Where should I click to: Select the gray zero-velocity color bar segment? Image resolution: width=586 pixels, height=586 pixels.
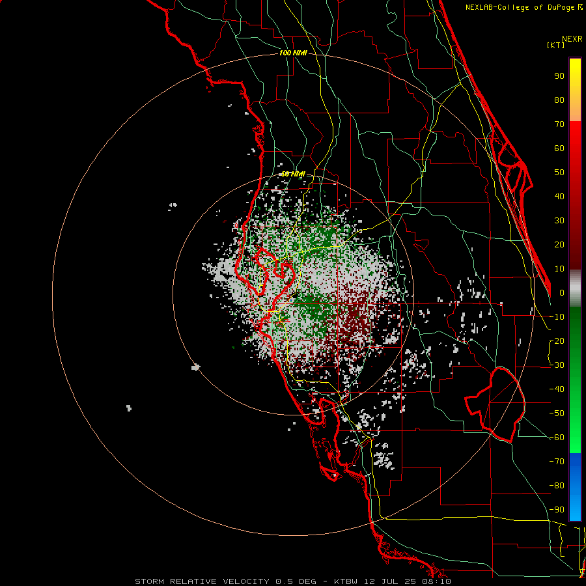[575, 288]
